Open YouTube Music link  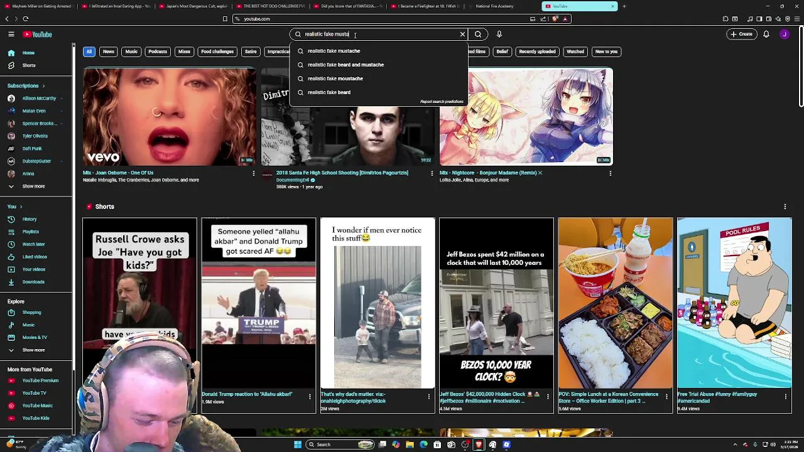[x=38, y=406]
